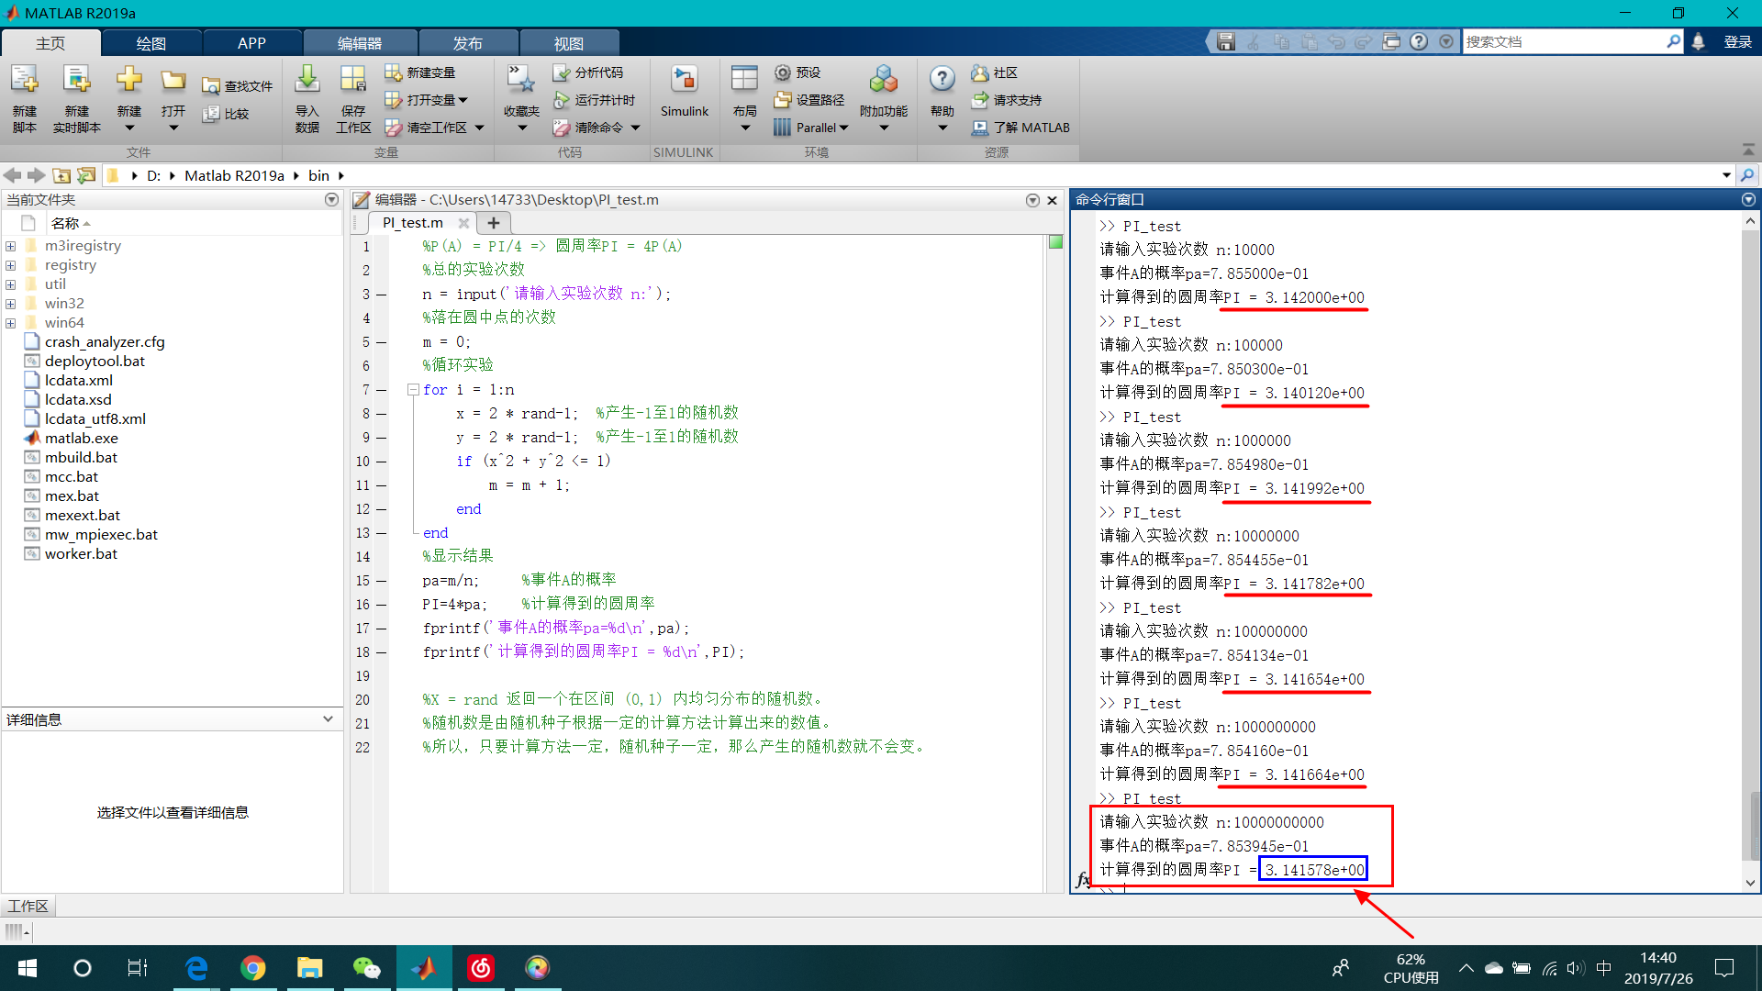Collapse the Details (详细信息) panel chevron
Screen dimensions: 1762x991
[328, 719]
